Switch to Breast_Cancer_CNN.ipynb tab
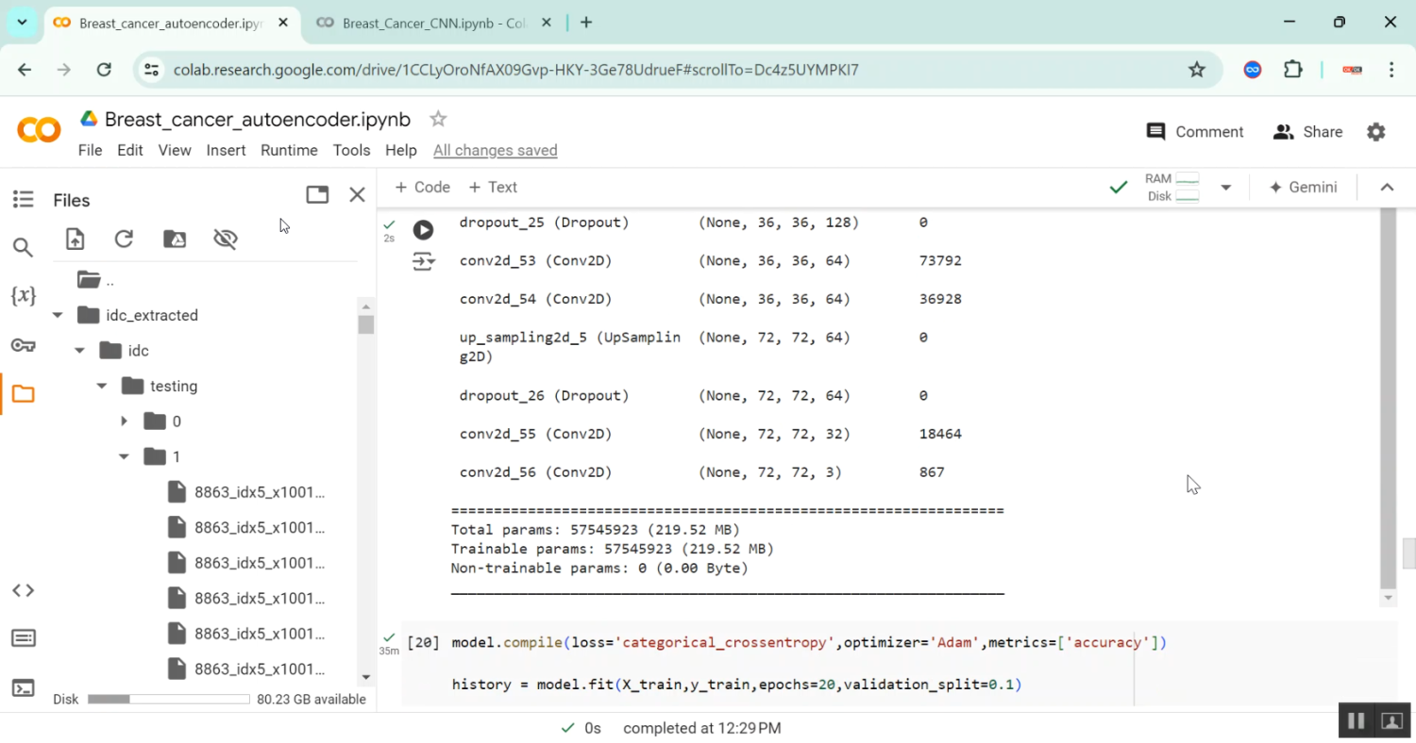Screen dimensions: 1416x743 [432, 23]
